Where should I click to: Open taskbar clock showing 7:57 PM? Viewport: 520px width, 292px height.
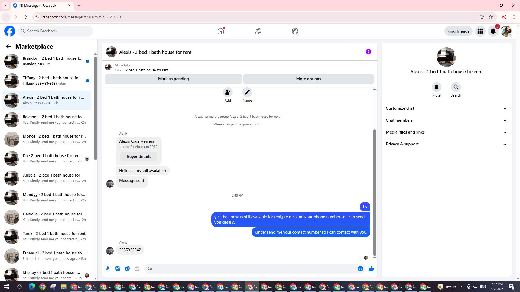[497, 287]
